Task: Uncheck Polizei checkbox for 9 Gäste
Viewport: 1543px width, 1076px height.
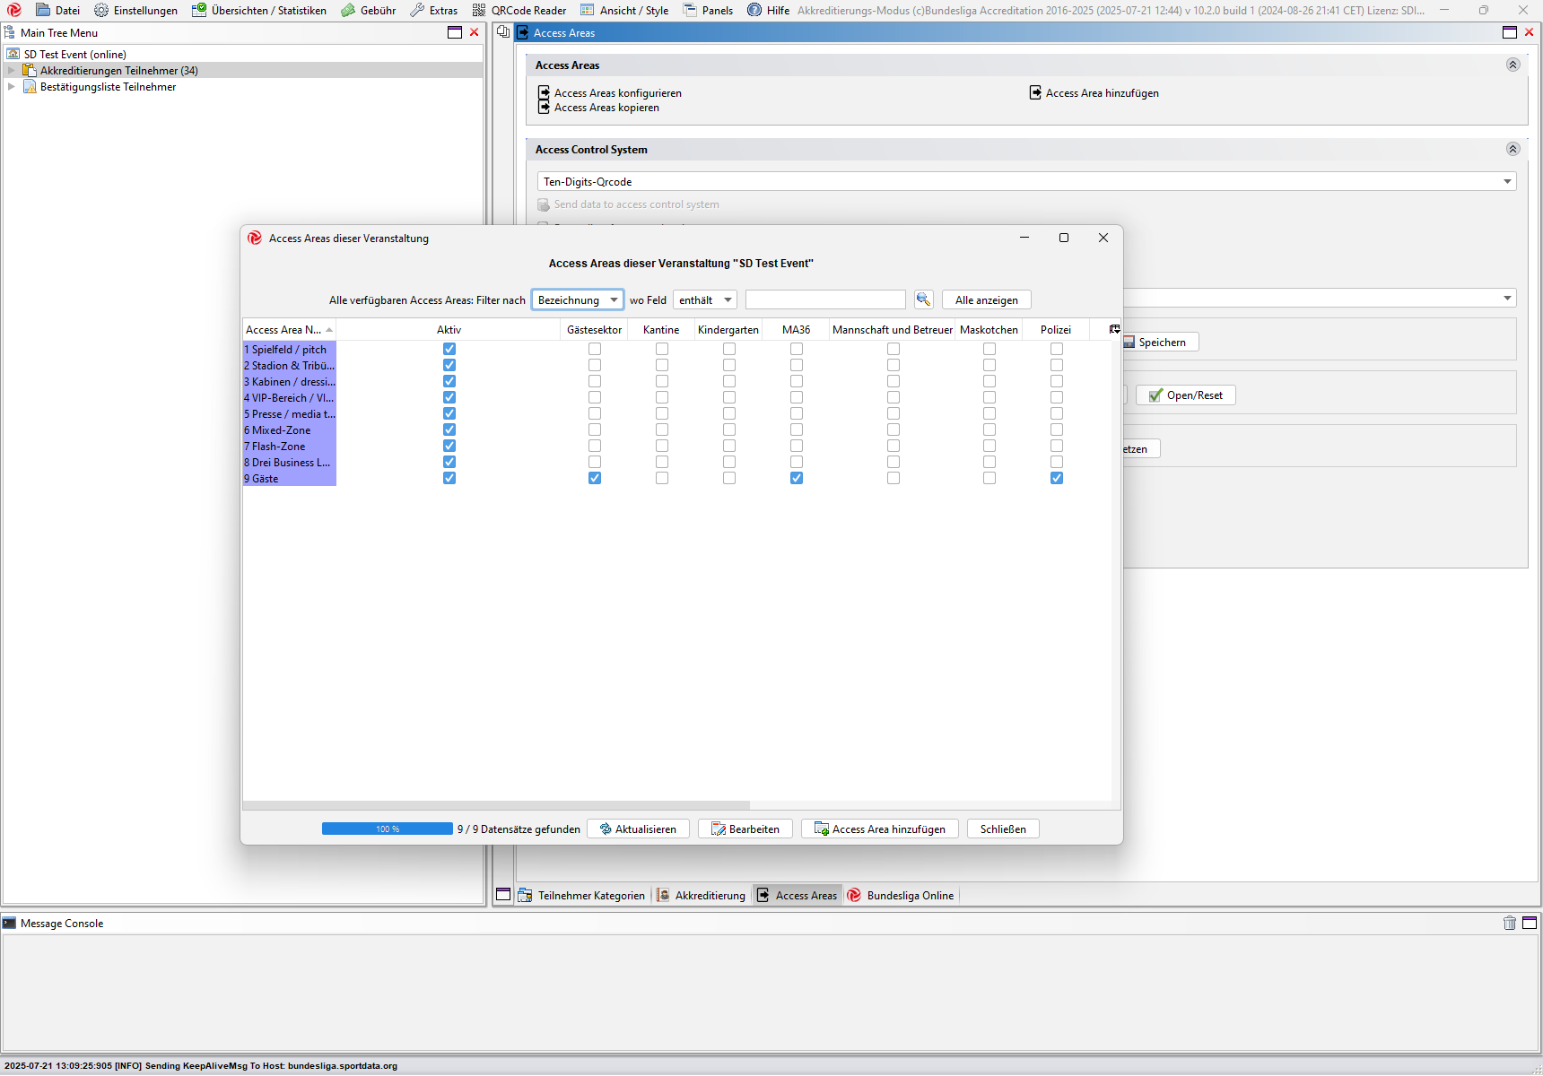Action: point(1057,478)
